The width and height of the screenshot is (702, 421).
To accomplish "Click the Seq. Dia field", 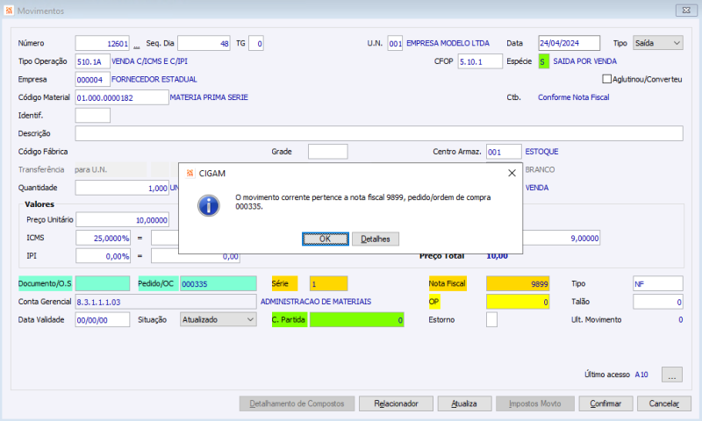I will (x=204, y=43).
